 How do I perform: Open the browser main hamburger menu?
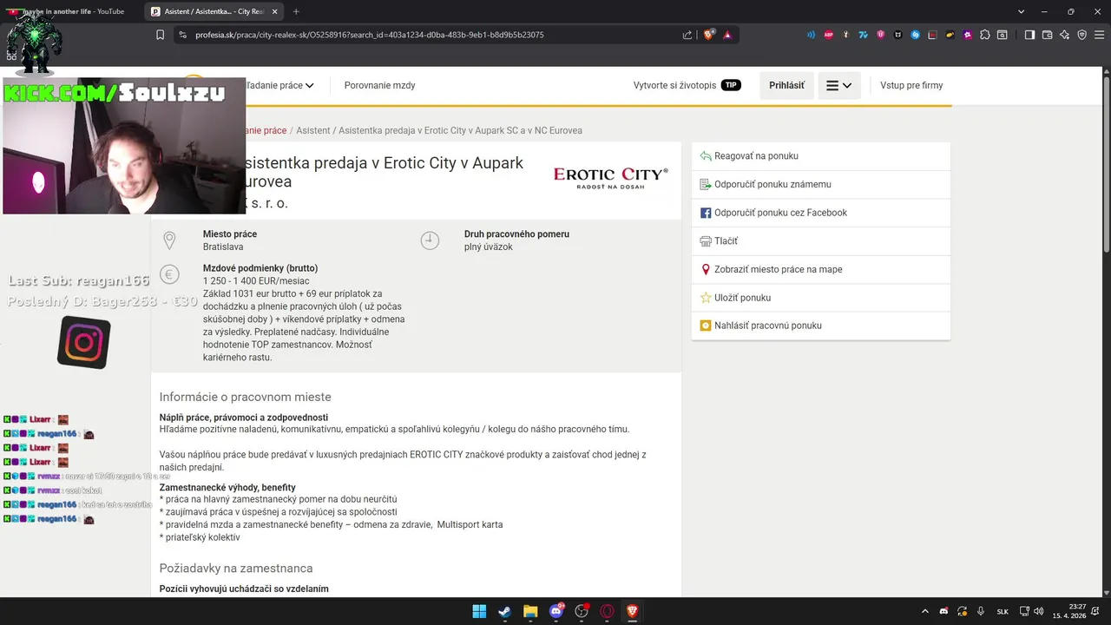1099,35
